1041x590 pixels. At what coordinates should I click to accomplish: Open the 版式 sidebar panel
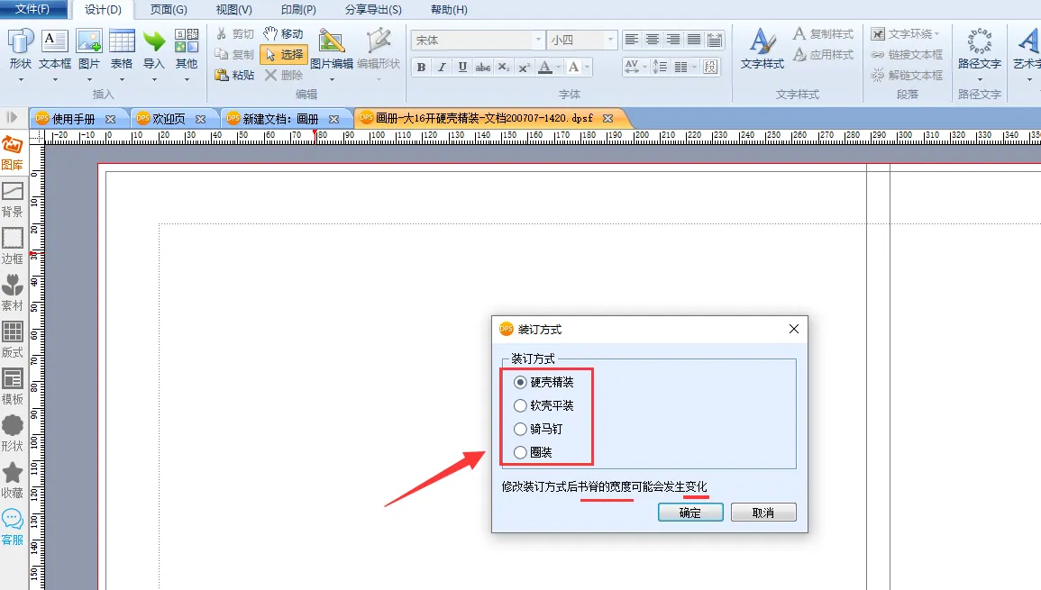12,340
